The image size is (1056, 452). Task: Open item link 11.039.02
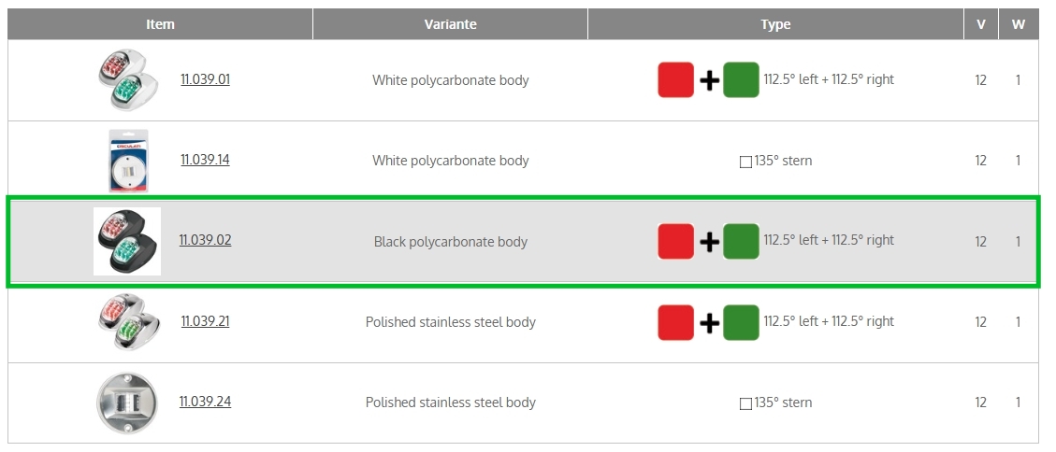(x=205, y=240)
